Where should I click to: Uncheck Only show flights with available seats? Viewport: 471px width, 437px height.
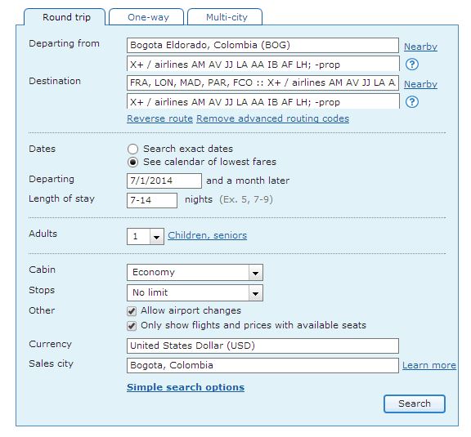132,326
